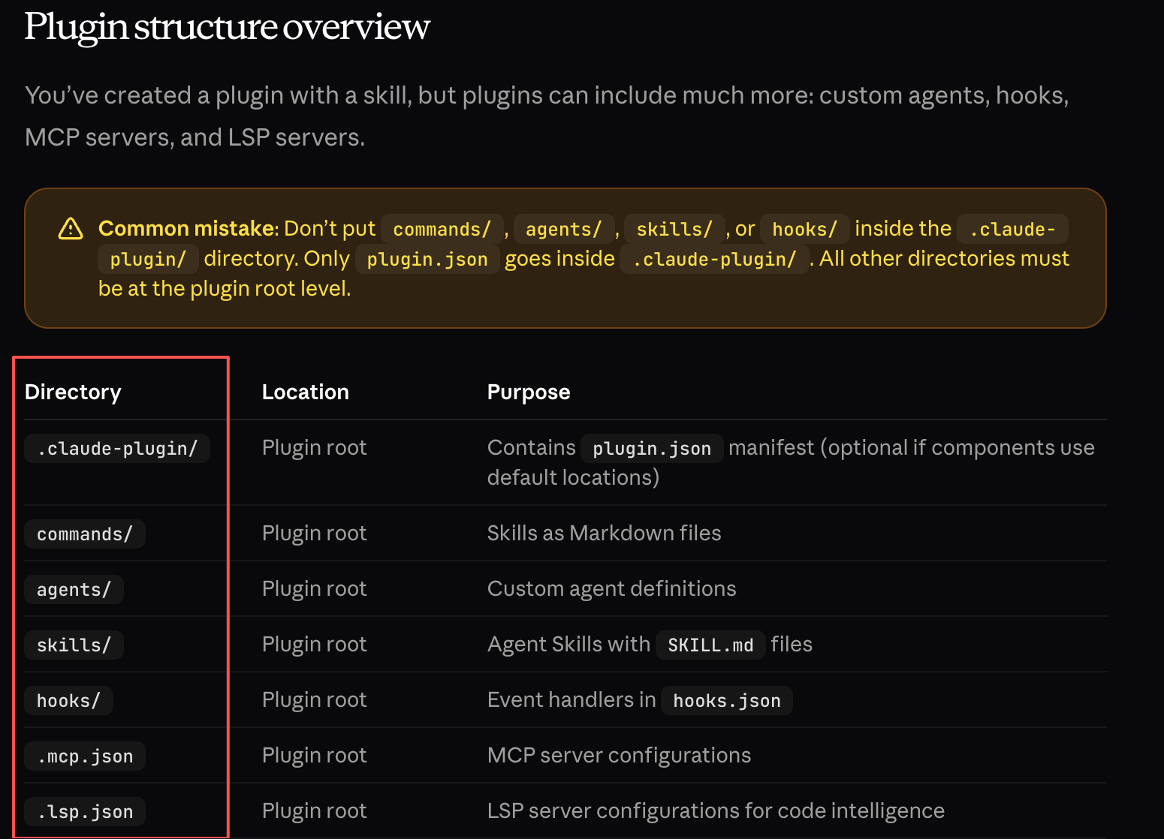Select the Purpose column header
The width and height of the screenshot is (1164, 839).
click(x=528, y=392)
